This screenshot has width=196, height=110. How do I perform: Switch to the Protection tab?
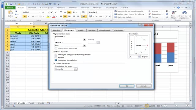118,30
